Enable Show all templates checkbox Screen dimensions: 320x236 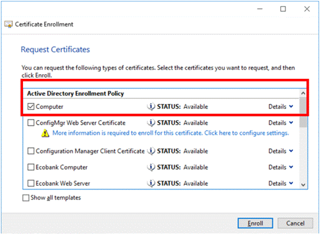pos(26,198)
